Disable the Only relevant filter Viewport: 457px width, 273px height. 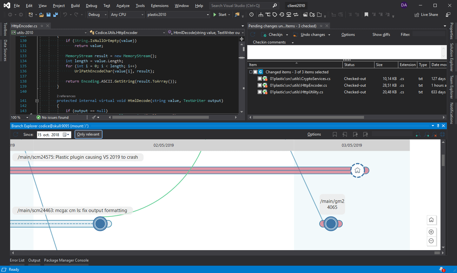tap(89, 134)
